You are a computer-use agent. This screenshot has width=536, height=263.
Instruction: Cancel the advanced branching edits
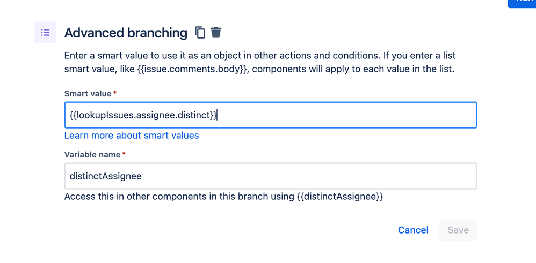click(x=413, y=230)
